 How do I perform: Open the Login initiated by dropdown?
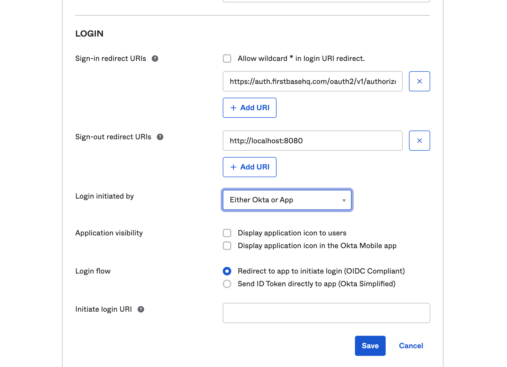[287, 200]
